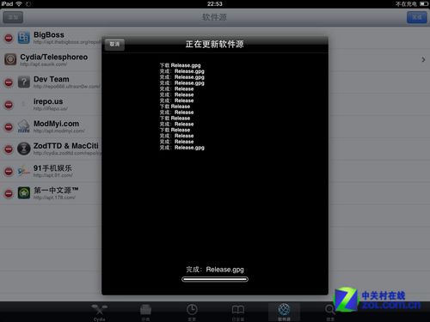Tap the red delete icon beside Dev Team
The image size is (430, 322).
tap(9, 82)
